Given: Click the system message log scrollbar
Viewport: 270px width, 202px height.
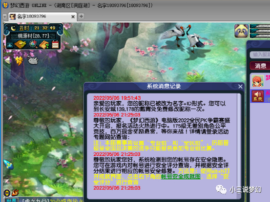Looking at the screenshot, I should tap(239, 146).
